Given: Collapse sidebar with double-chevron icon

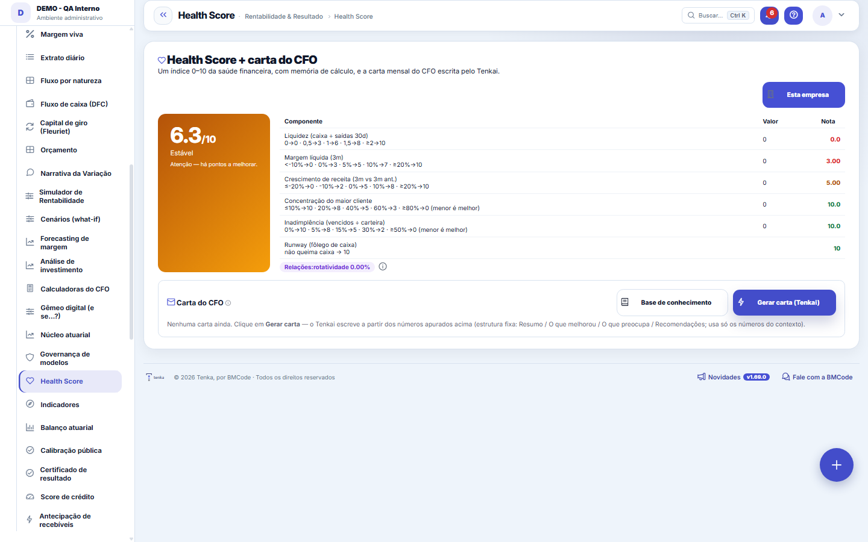Looking at the screenshot, I should (163, 16).
